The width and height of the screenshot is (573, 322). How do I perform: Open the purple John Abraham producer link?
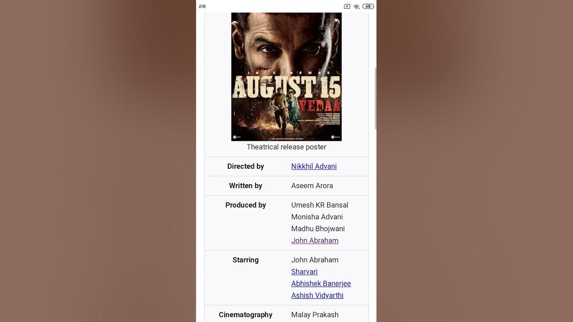click(x=315, y=241)
